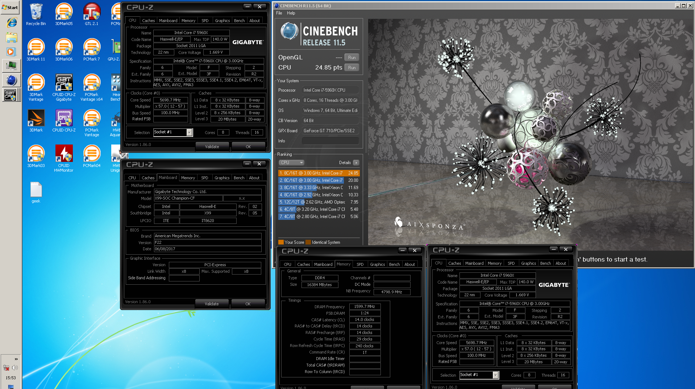Viewport: 695px width, 389px height.
Task: Check the disconnected network tray icon
Action: tap(6, 368)
